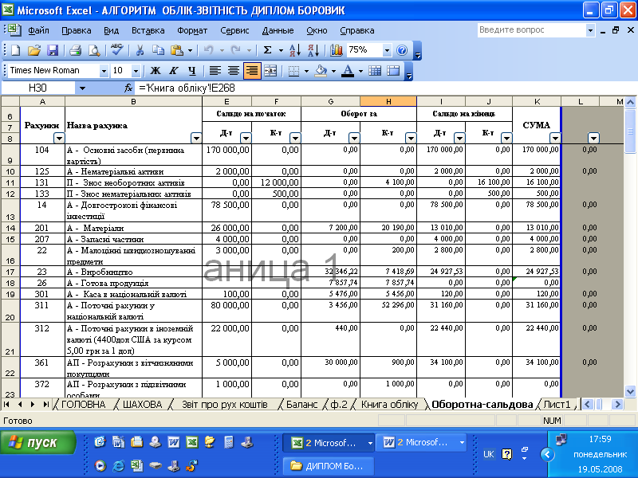The width and height of the screenshot is (638, 478).
Task: Open the fill color paint bucket
Action: coord(320,71)
